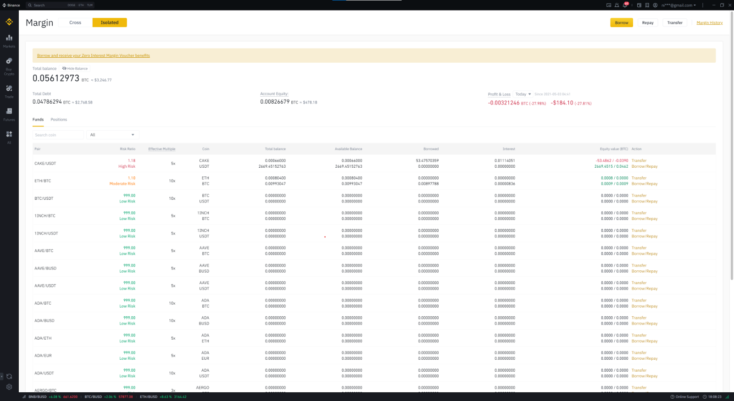The height and width of the screenshot is (401, 734).
Task: Open the All filter dropdown
Action: (x=112, y=135)
